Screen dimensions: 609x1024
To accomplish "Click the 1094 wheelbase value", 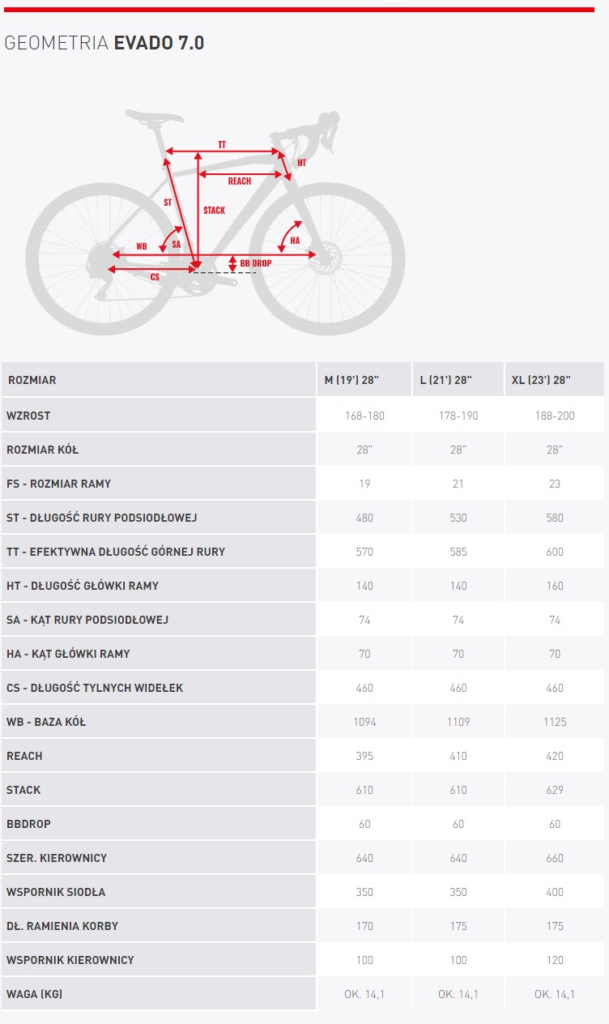I will pyautogui.click(x=364, y=722).
